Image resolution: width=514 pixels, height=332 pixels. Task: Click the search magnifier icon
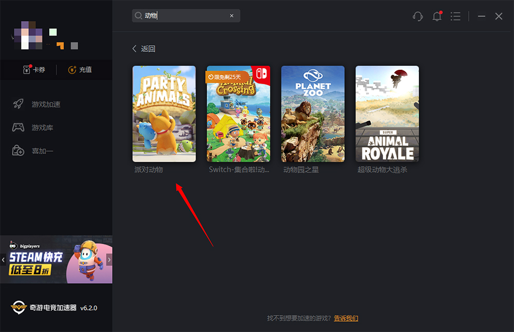138,16
